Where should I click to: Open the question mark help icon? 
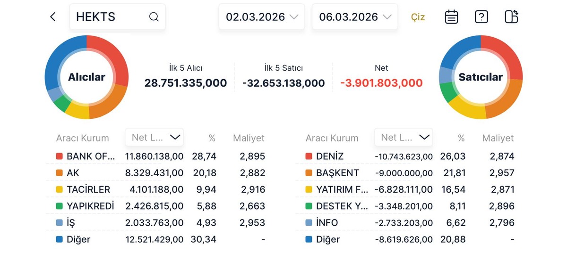tap(481, 17)
